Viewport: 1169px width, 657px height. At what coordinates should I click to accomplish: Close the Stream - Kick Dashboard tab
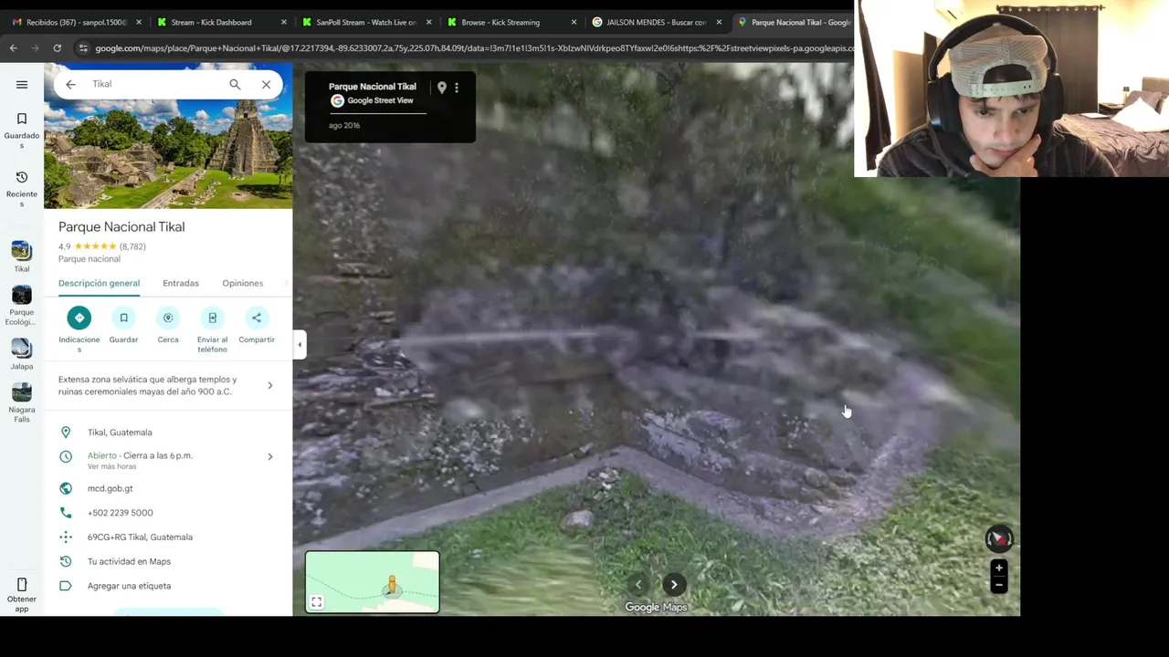[x=284, y=22]
